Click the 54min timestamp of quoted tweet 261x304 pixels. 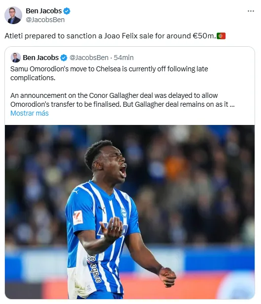124,58
